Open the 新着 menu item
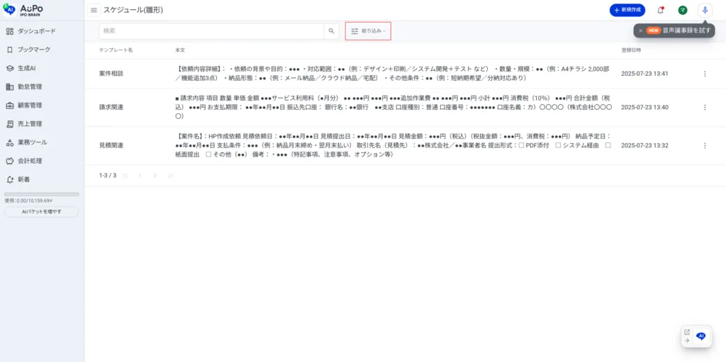Screen dimensions: 726x362 point(42,179)
